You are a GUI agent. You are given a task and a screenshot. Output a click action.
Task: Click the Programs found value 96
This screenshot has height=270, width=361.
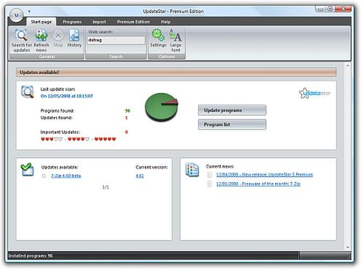click(127, 111)
